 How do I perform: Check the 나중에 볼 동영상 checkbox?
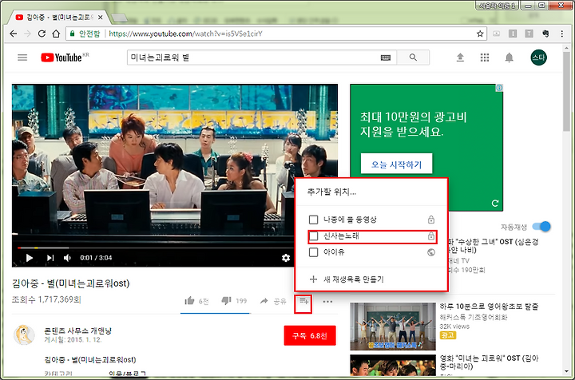click(313, 220)
